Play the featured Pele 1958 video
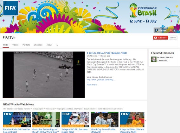The height and width of the screenshot is (133, 180). point(44,75)
